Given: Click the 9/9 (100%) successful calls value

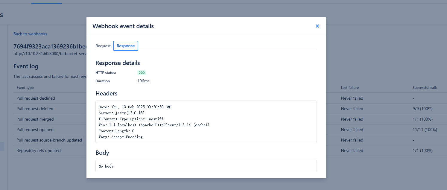Looking at the screenshot, I should point(422,109).
